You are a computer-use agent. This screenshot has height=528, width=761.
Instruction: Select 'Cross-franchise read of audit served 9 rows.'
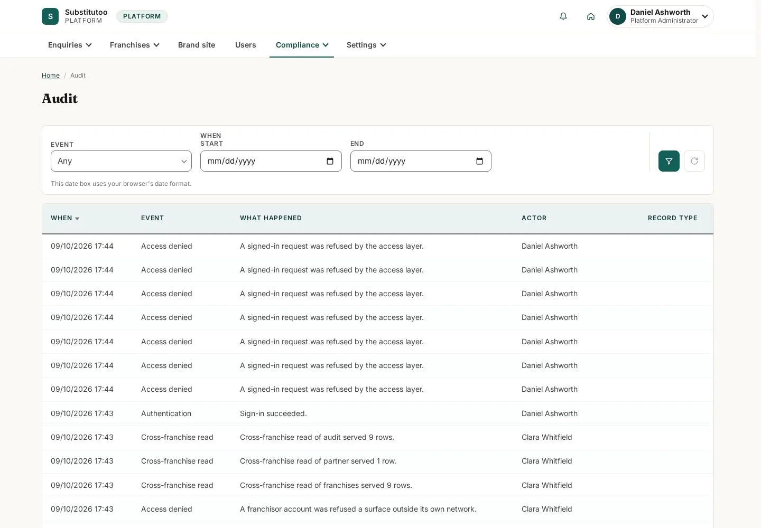[x=317, y=437]
